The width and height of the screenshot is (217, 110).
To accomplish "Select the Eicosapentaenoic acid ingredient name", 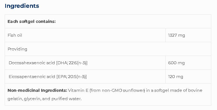I will click(32, 76).
